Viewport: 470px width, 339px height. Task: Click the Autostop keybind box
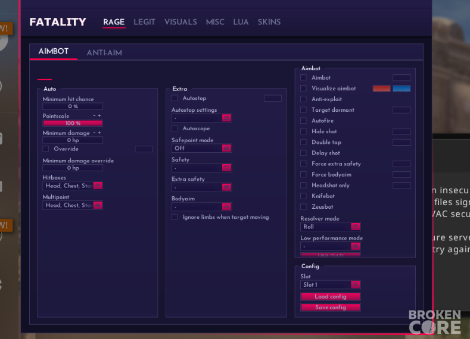pyautogui.click(x=273, y=98)
